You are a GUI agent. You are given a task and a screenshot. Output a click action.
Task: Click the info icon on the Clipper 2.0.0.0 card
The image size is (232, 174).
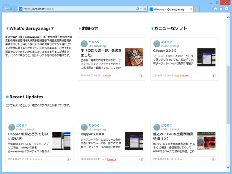pos(214,76)
